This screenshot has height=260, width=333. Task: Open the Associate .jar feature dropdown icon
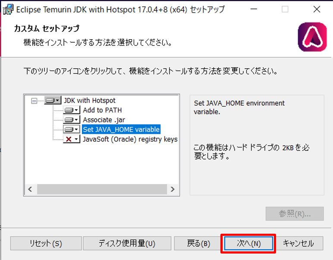coord(72,120)
